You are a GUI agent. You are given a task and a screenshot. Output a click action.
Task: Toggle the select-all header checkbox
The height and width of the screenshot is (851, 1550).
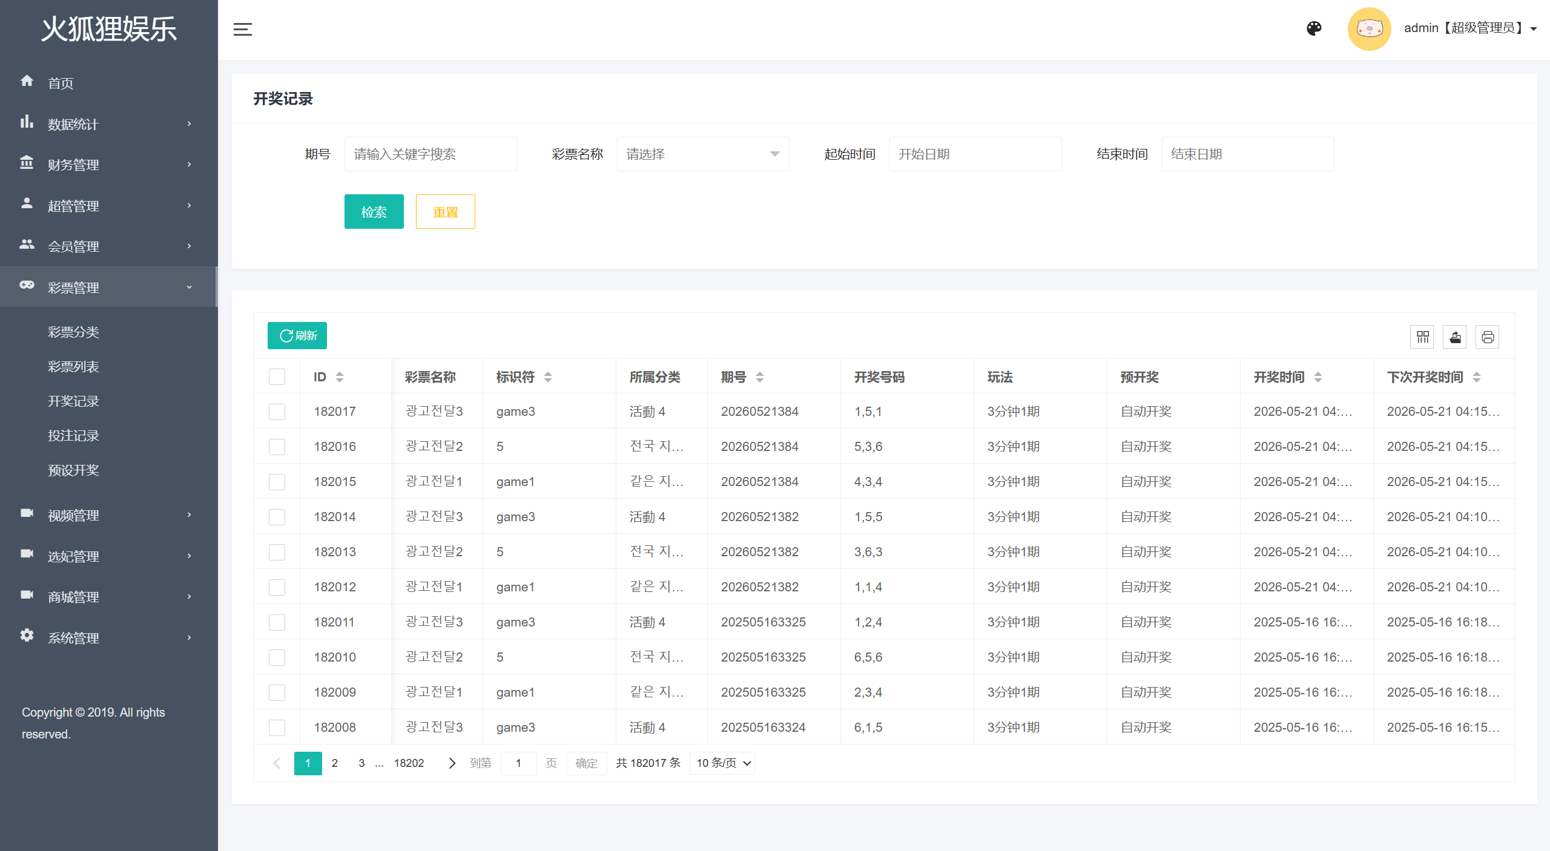[277, 377]
